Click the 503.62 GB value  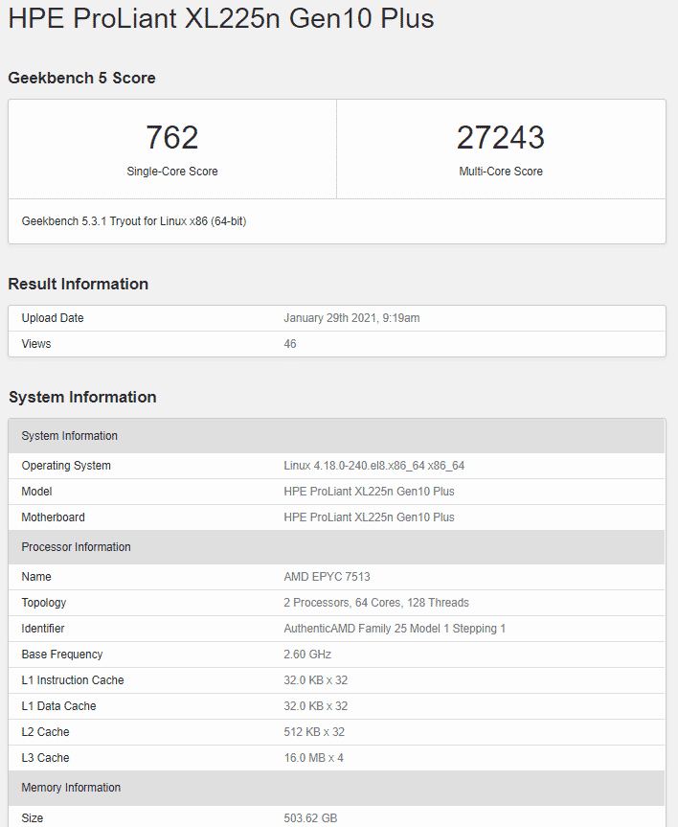310,818
